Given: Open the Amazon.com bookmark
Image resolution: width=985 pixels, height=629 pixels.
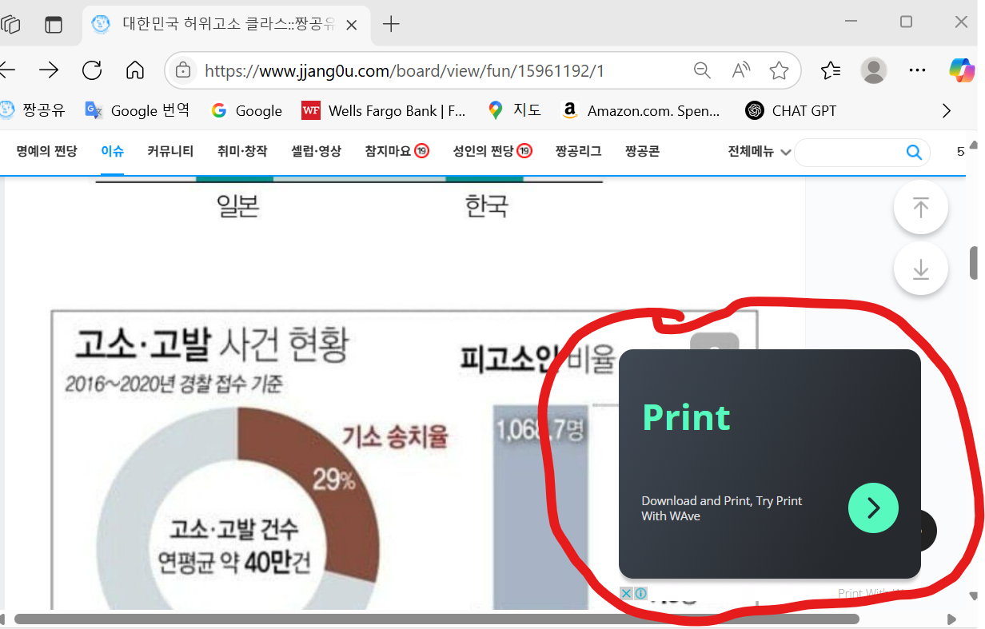Looking at the screenshot, I should pyautogui.click(x=641, y=110).
